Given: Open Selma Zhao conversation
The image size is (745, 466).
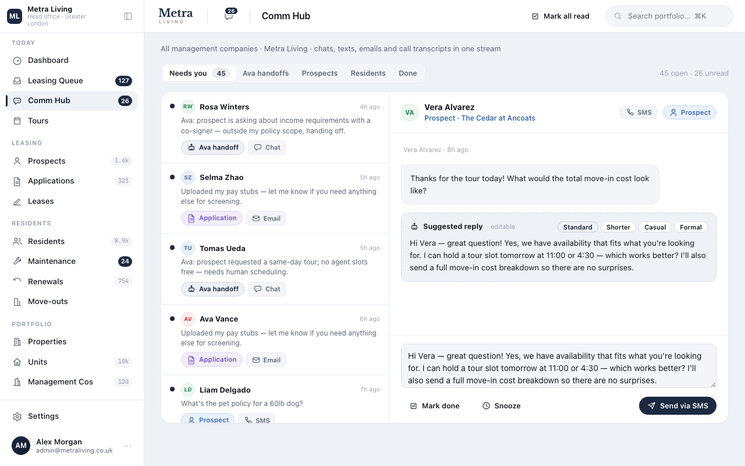Looking at the screenshot, I should [x=275, y=198].
